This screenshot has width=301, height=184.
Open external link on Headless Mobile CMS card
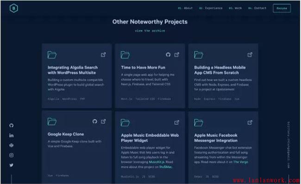click(250, 55)
